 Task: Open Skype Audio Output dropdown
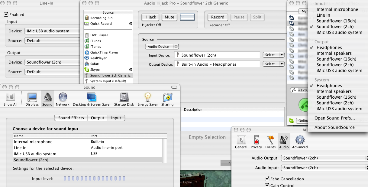click(x=324, y=158)
